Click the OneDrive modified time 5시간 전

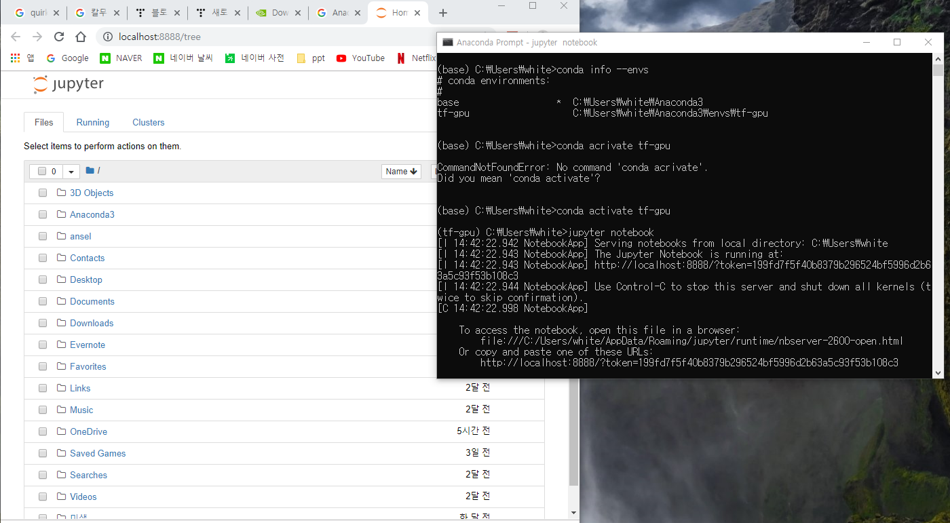(x=474, y=431)
